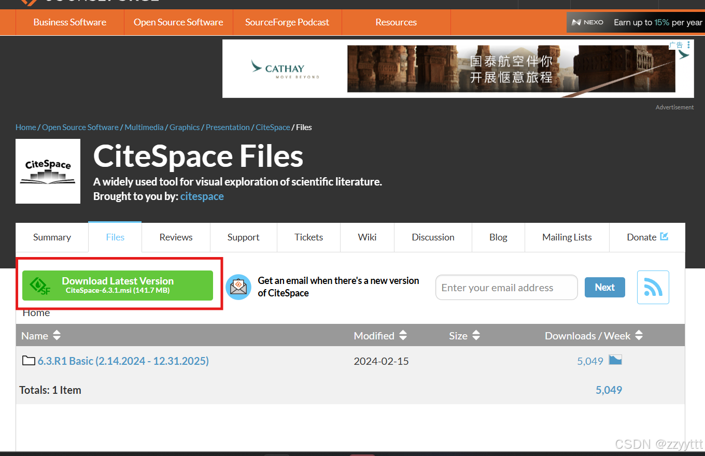
Task: Click the 广告 ad info icon
Action: click(x=675, y=45)
